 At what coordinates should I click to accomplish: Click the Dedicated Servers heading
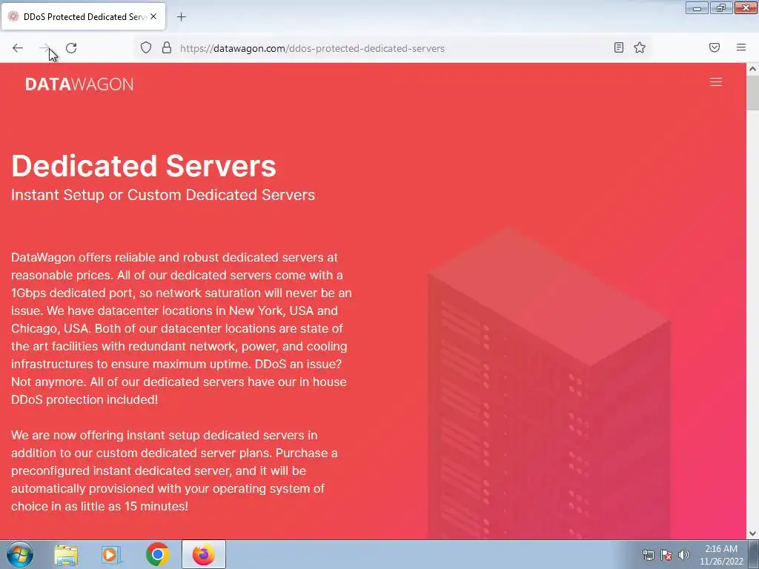click(144, 165)
